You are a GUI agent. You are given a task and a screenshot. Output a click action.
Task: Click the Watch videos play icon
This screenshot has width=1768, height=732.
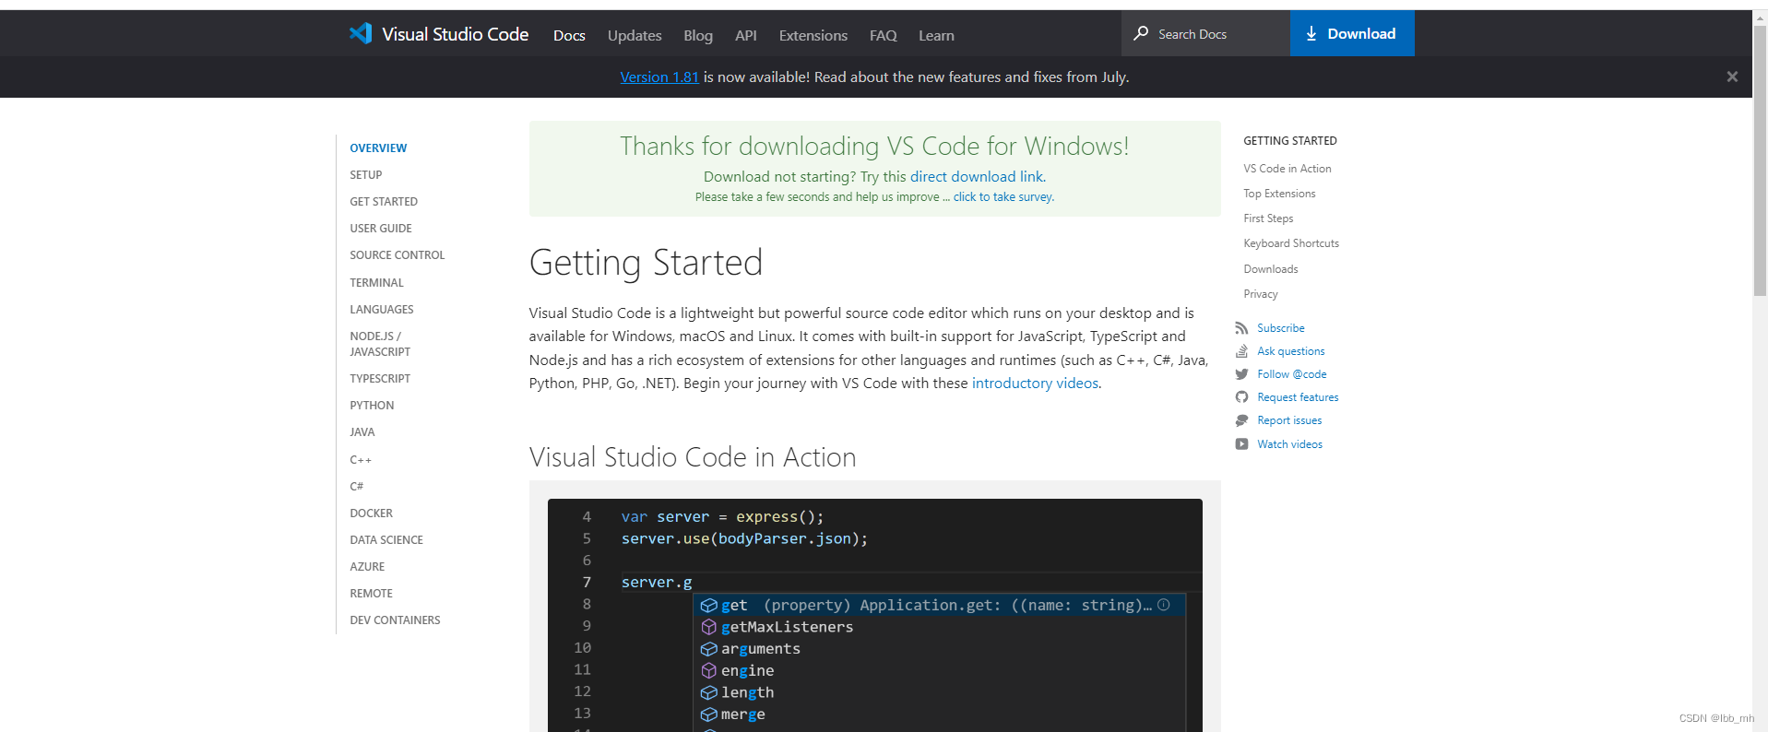1241,444
